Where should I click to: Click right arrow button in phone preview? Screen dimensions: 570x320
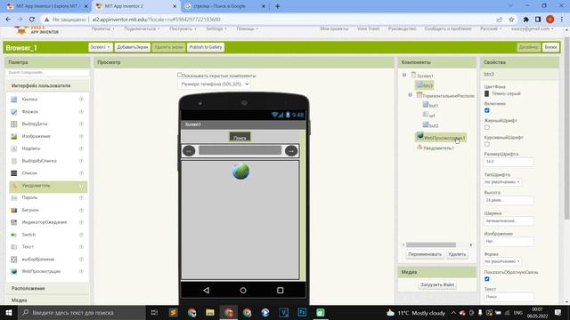(x=291, y=150)
